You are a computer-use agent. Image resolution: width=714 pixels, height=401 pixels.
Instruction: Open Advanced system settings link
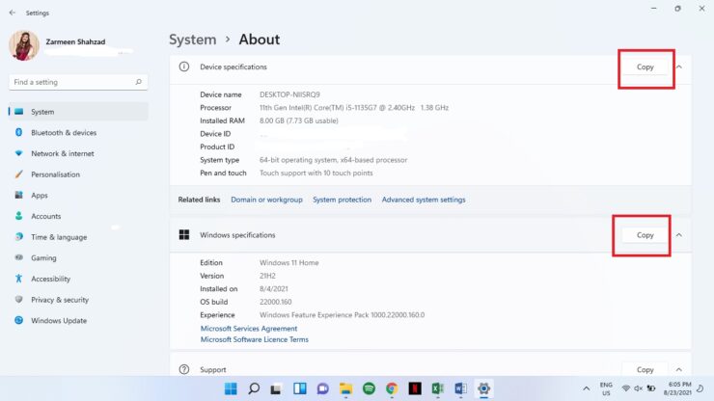424,200
